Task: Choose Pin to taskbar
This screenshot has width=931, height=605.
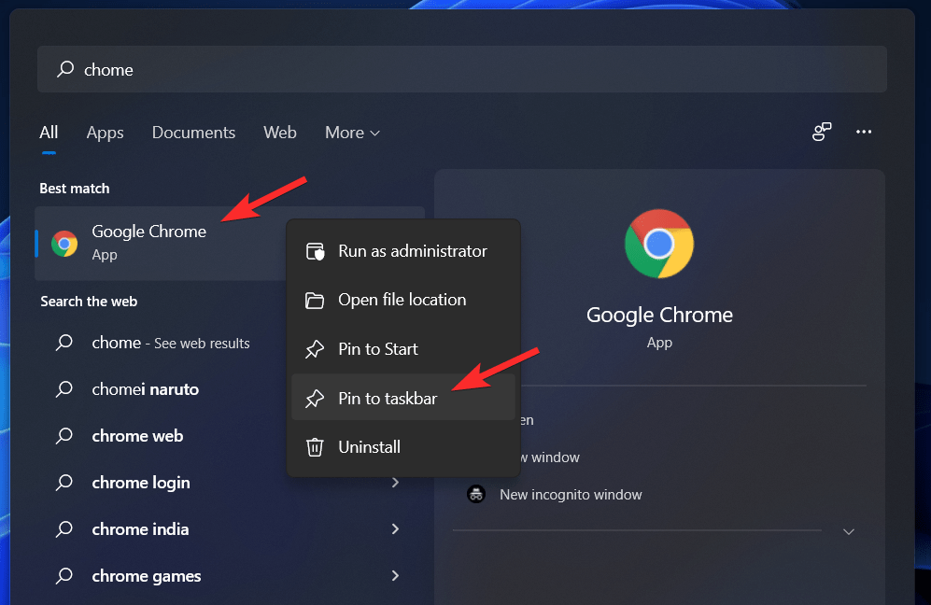Action: (403, 398)
